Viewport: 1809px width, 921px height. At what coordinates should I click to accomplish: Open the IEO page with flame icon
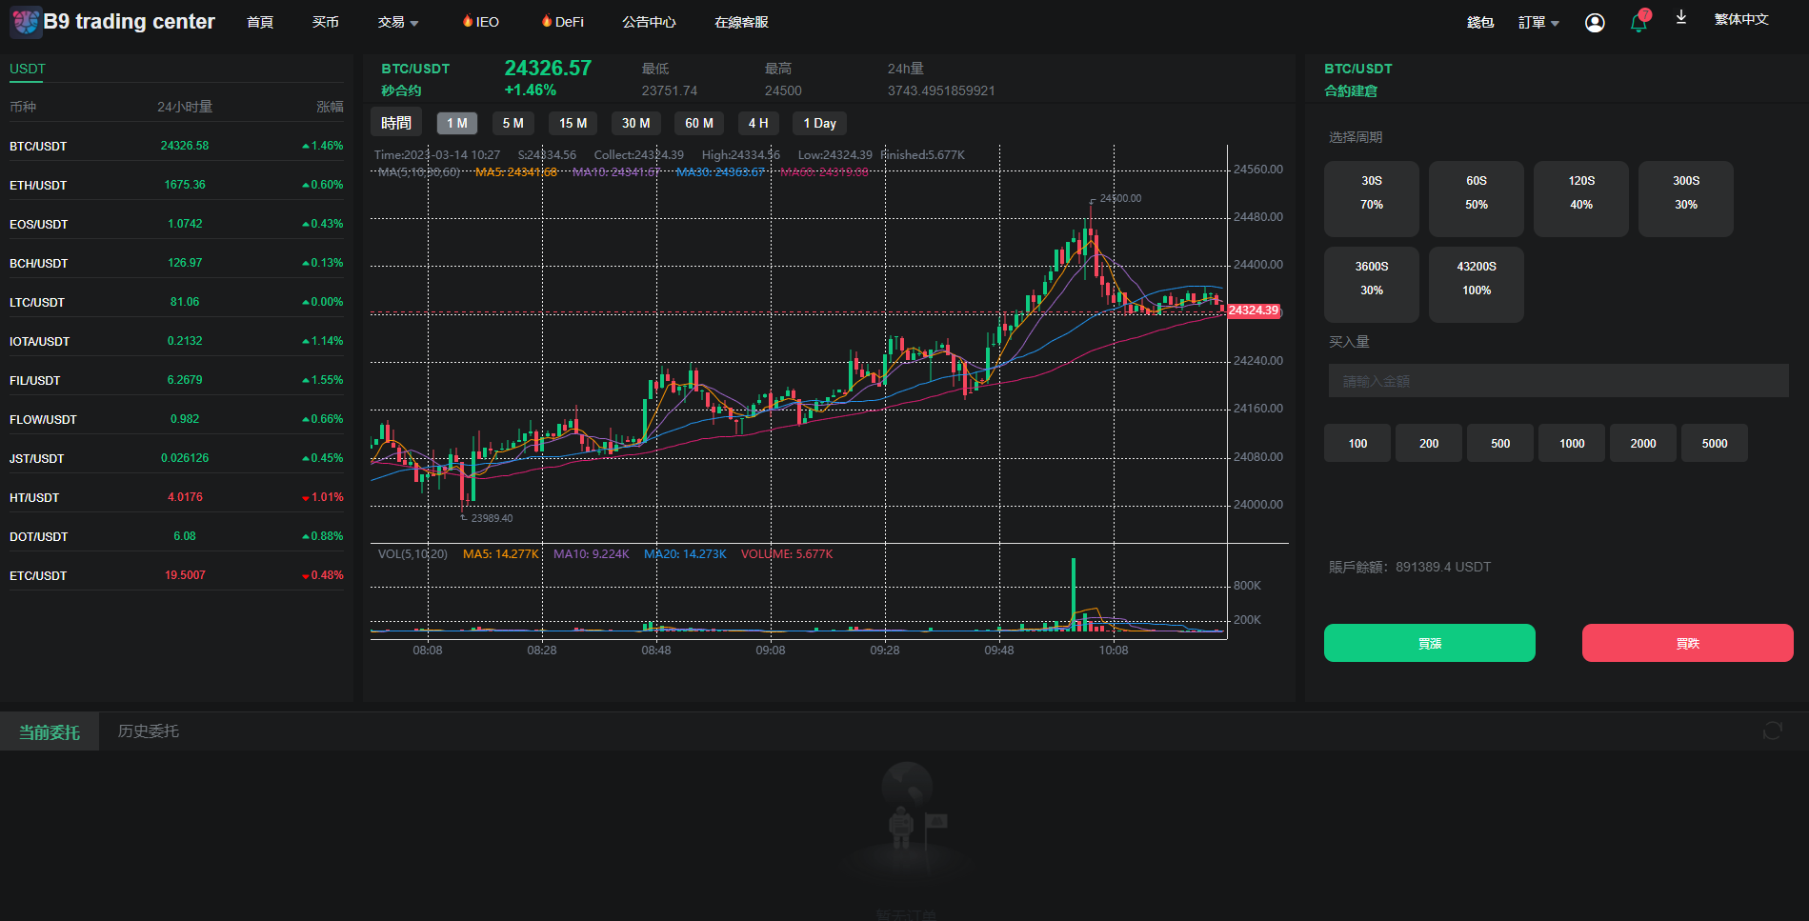point(481,22)
